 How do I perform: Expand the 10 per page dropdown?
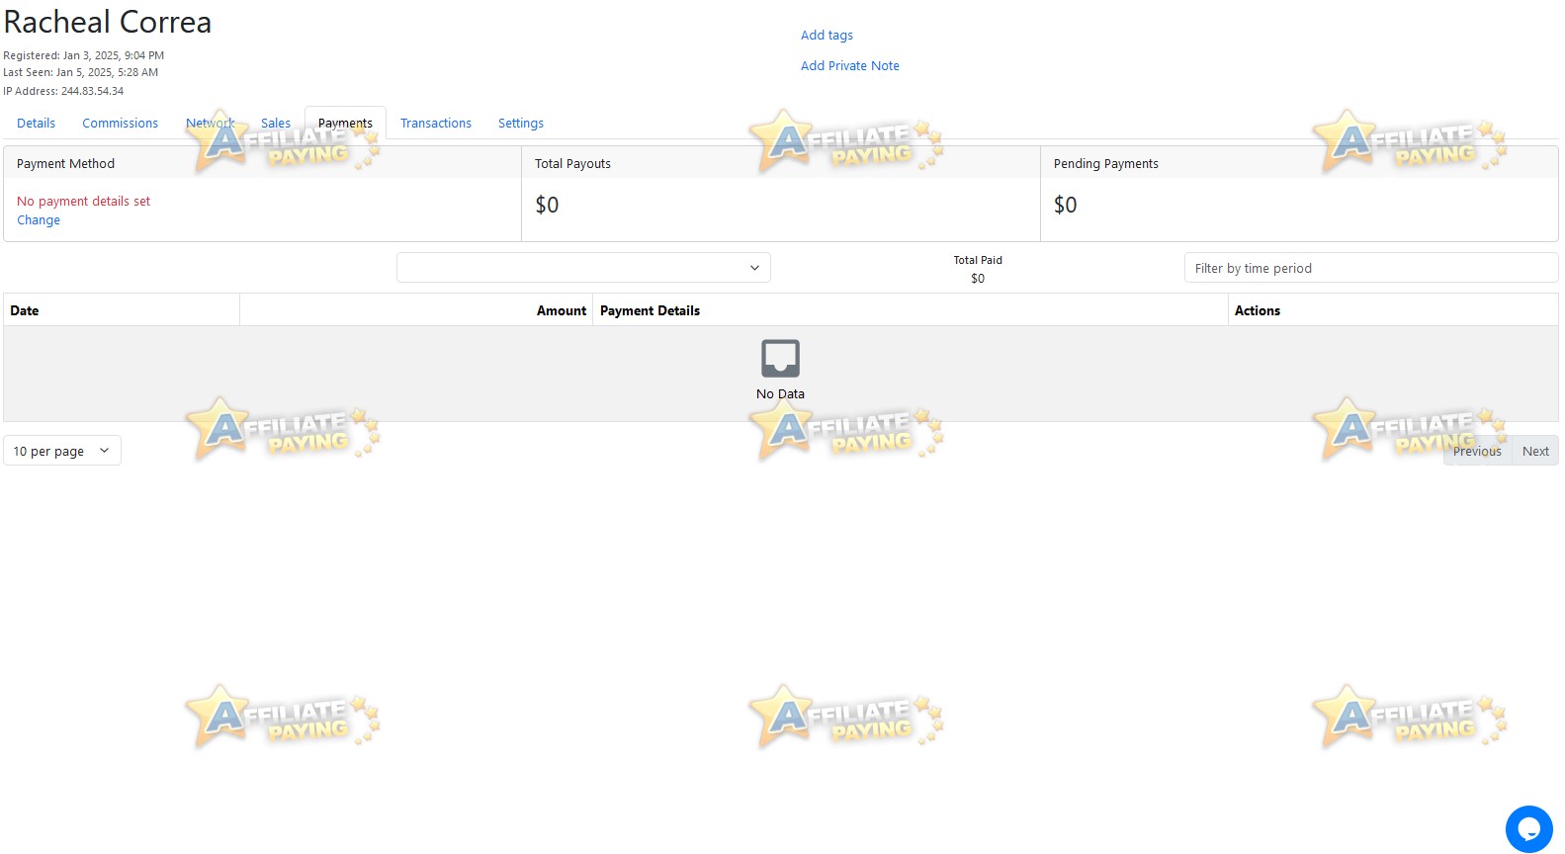coord(62,451)
